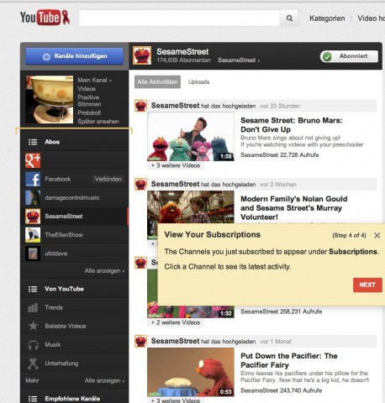This screenshot has height=403, width=385.
Task: Click the Beliebte Videos star icon
Action: [33, 326]
